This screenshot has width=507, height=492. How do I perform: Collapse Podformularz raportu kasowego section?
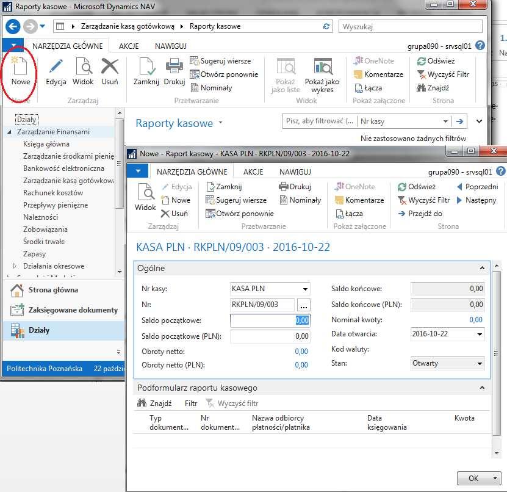tap(482, 388)
